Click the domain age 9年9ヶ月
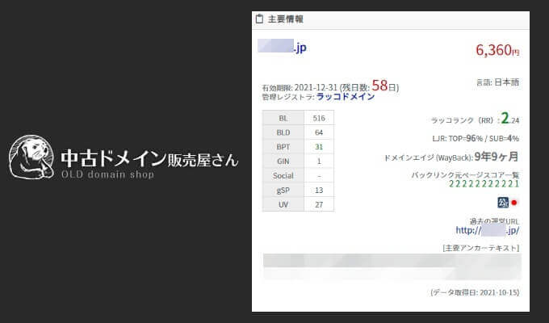Image resolution: width=549 pixels, height=323 pixels. click(497, 157)
